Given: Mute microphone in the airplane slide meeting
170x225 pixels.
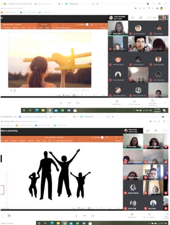Looking at the screenshot, I should (x=61, y=103).
